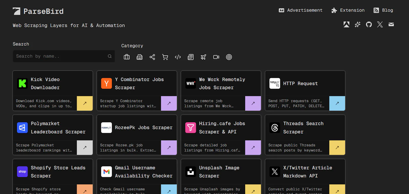The image size is (409, 194).
Task: Filter by target circle category icon
Action: click(x=229, y=57)
